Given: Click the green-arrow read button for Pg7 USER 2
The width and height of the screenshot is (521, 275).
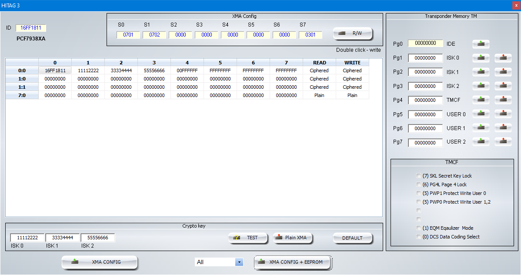Looking at the screenshot, I should [x=481, y=142].
